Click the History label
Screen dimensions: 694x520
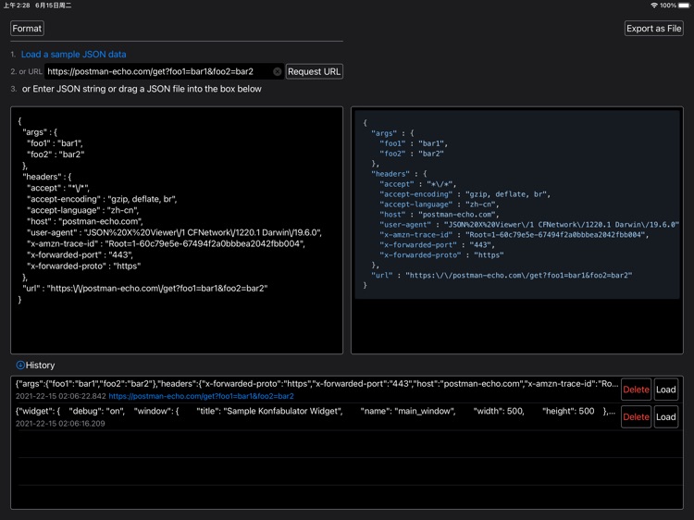[x=41, y=365]
